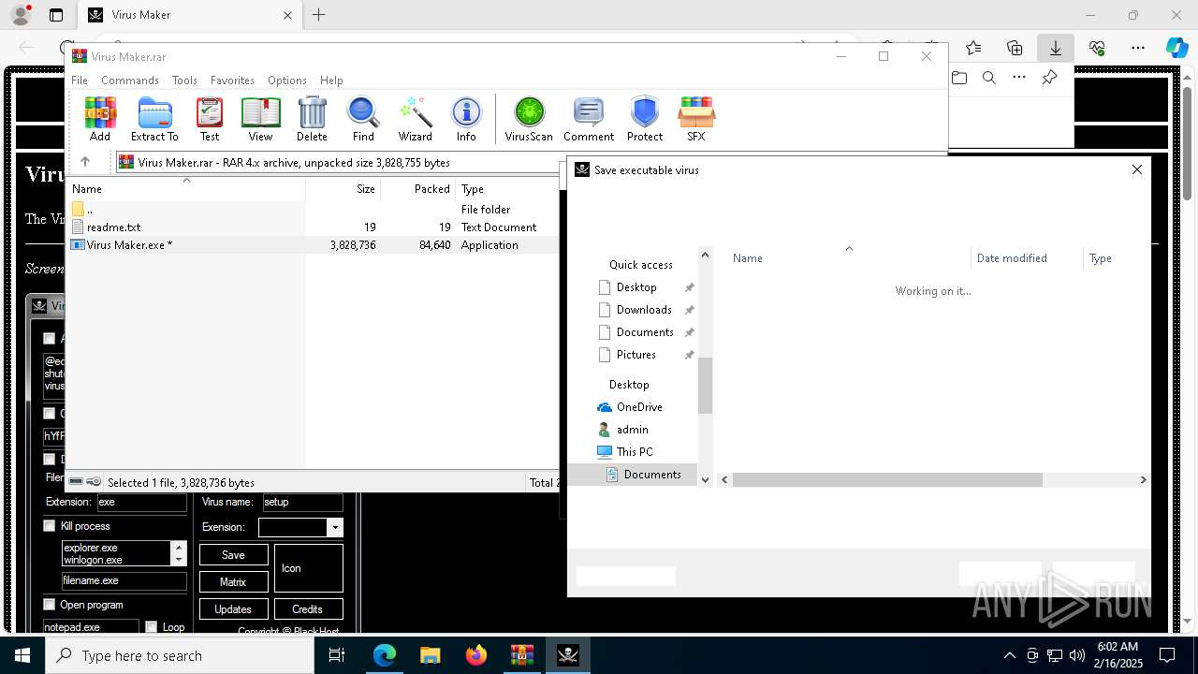The image size is (1198, 674).
Task: Click the Delete trash can icon
Action: [x=312, y=119]
